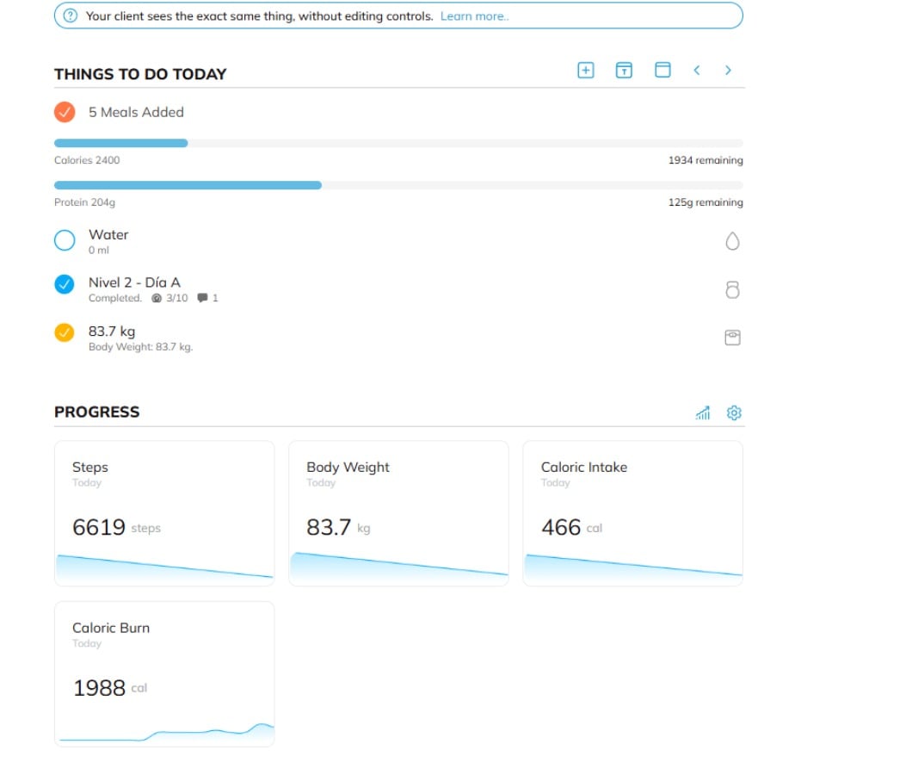
Task: Toggle the Nivel 2 - Día A checkmark
Action: point(65,284)
